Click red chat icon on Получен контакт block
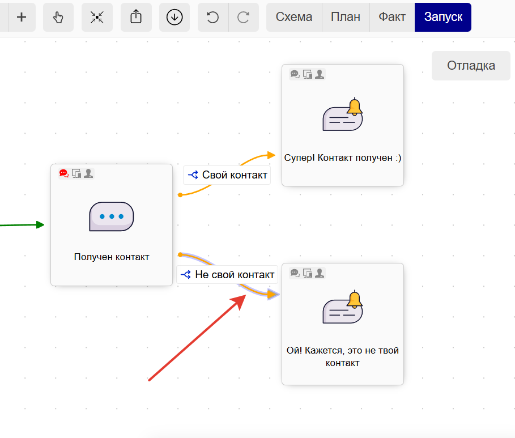Image resolution: width=515 pixels, height=438 pixels. pyautogui.click(x=63, y=173)
